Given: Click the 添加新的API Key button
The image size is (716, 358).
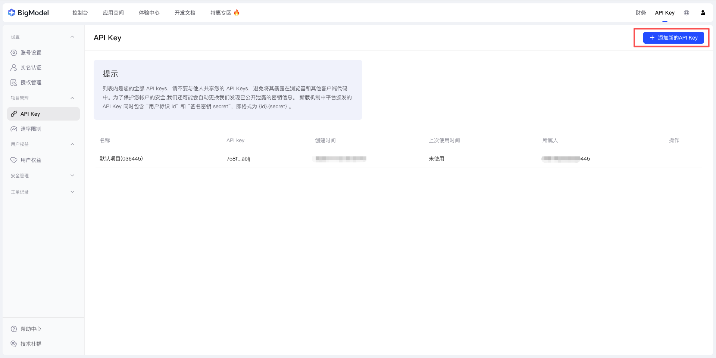Looking at the screenshot, I should click(673, 37).
